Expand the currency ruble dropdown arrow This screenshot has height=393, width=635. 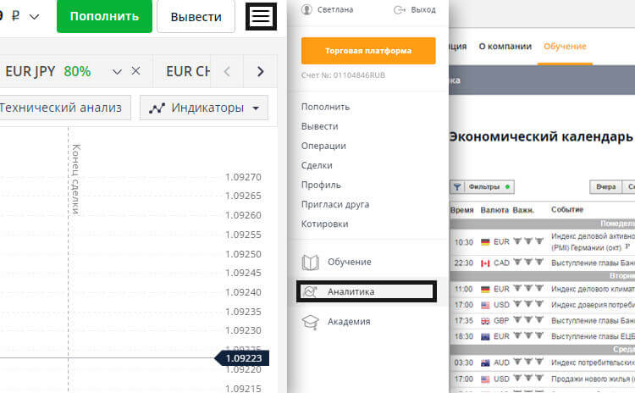click(35, 17)
